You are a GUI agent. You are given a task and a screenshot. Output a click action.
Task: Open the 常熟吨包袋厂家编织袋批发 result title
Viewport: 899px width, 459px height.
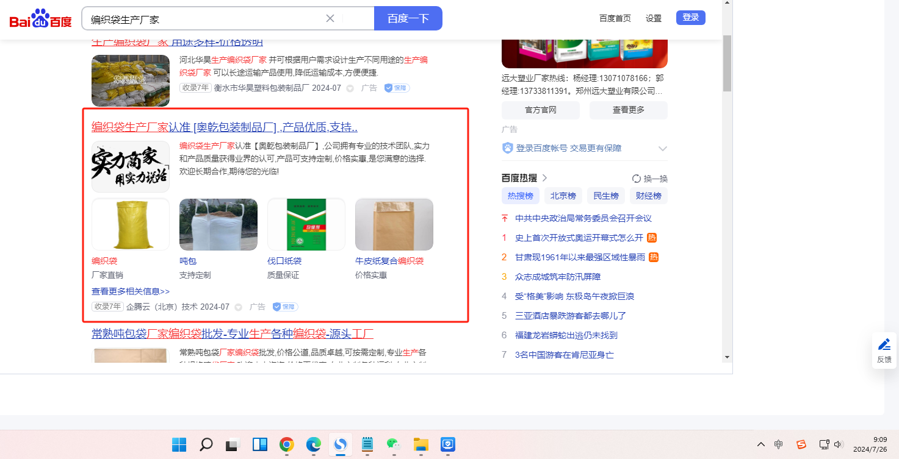click(233, 334)
